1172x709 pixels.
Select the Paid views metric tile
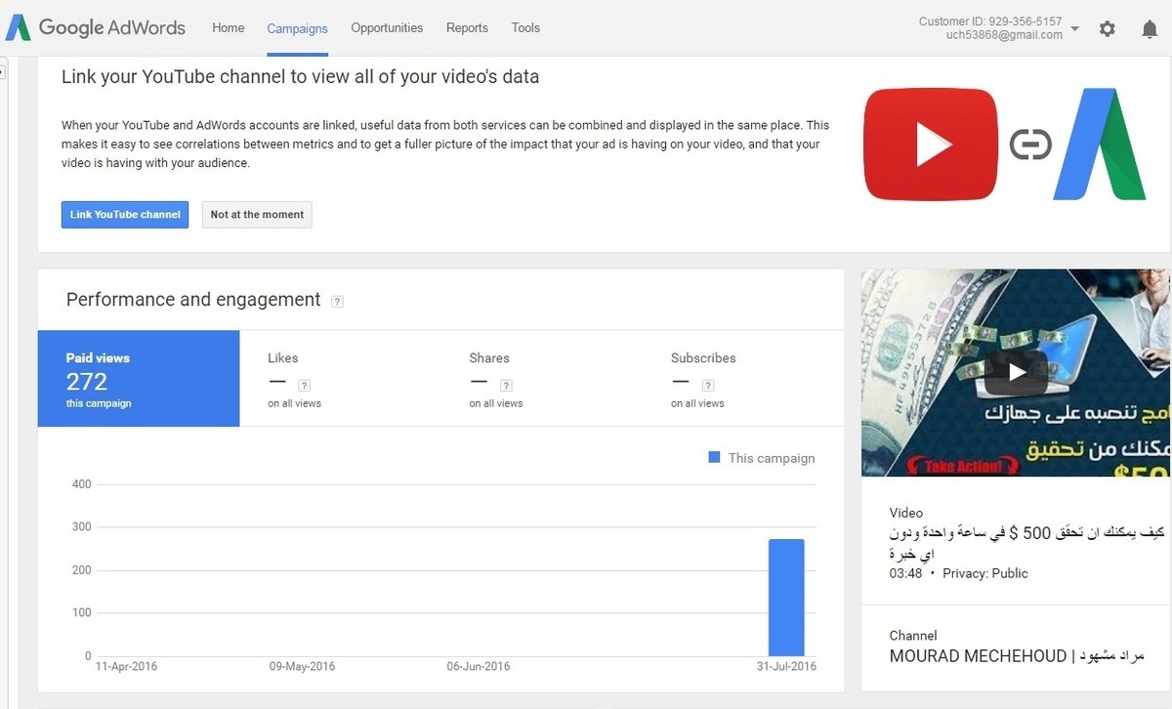coord(139,379)
